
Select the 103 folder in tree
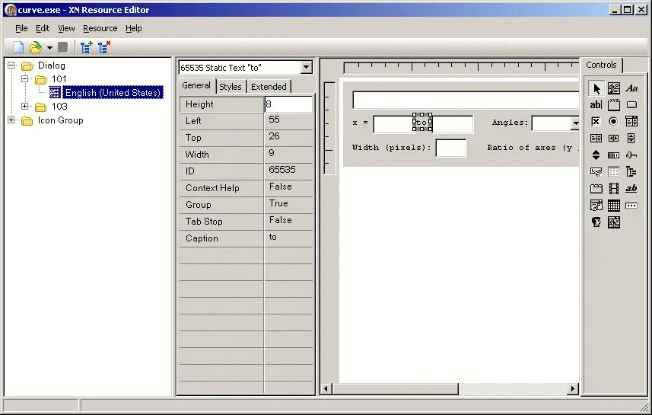pos(59,107)
